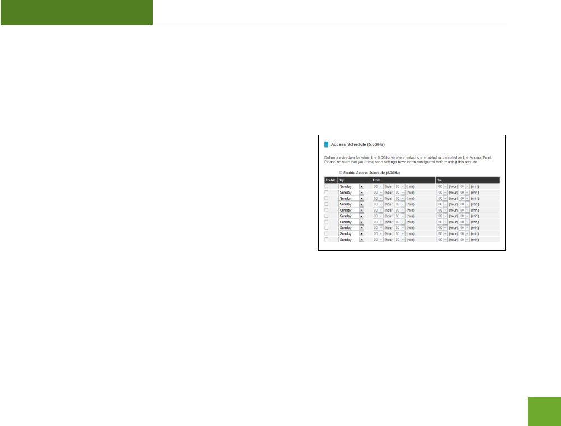
Task: Check the Enable box in the seventh schedule row
Action: [327, 222]
